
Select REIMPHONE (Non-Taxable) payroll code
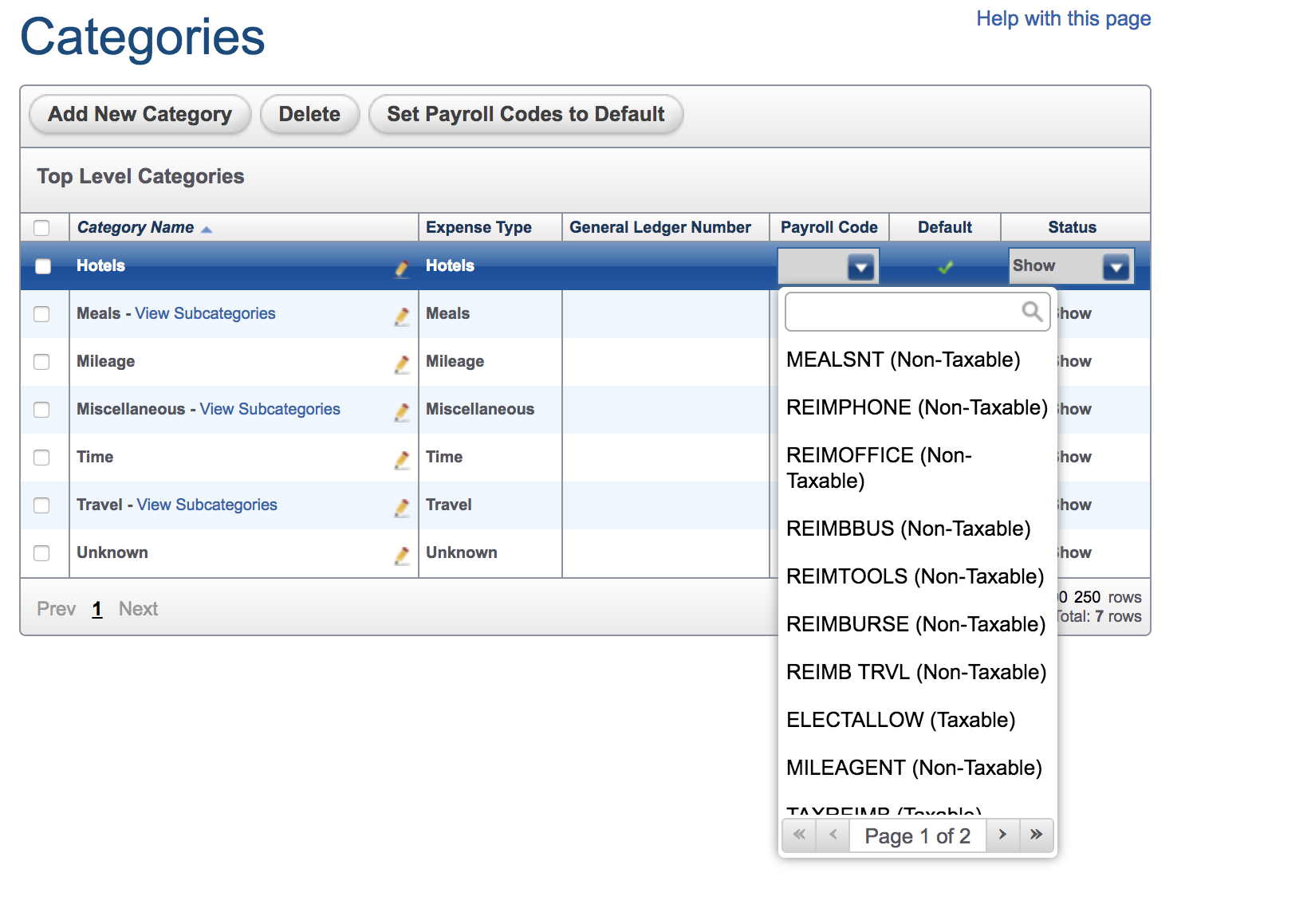click(917, 407)
